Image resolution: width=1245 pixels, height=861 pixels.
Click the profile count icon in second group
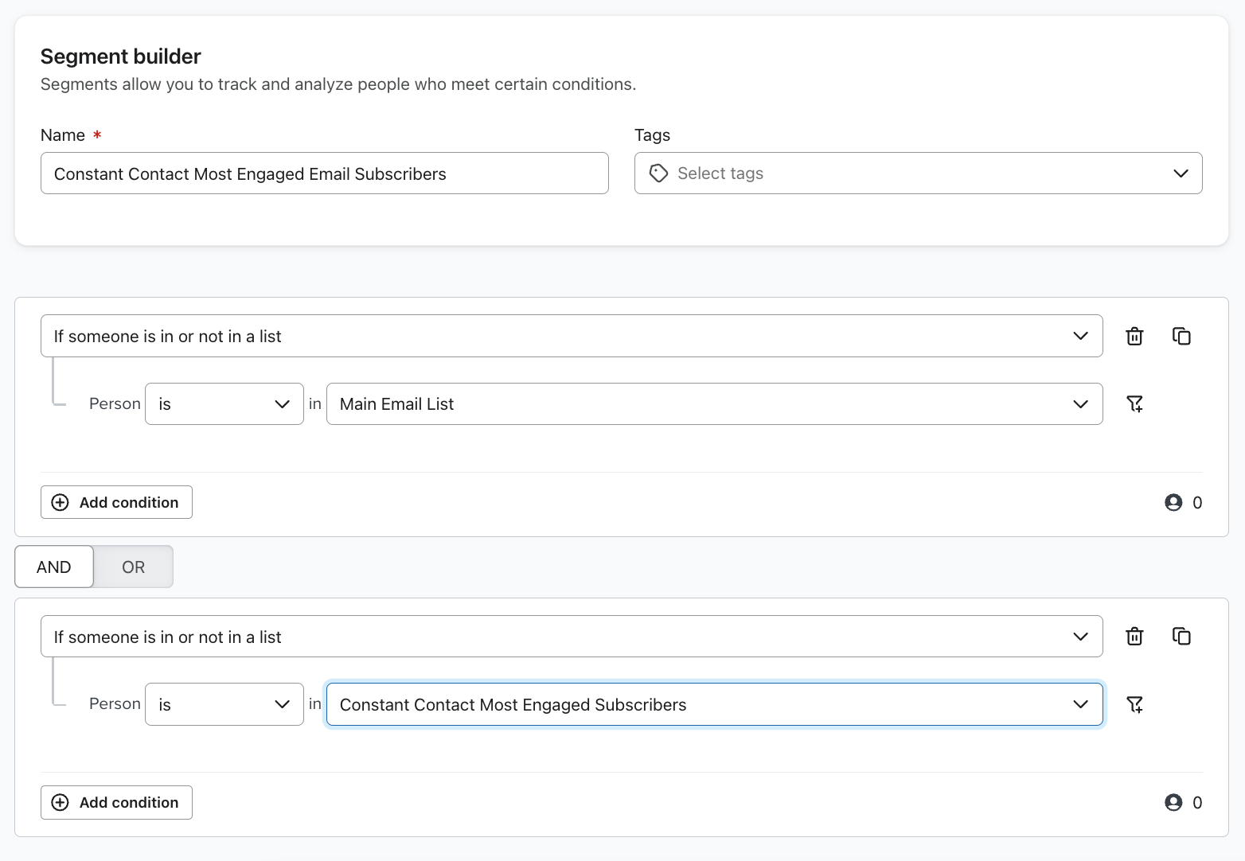pos(1173,802)
